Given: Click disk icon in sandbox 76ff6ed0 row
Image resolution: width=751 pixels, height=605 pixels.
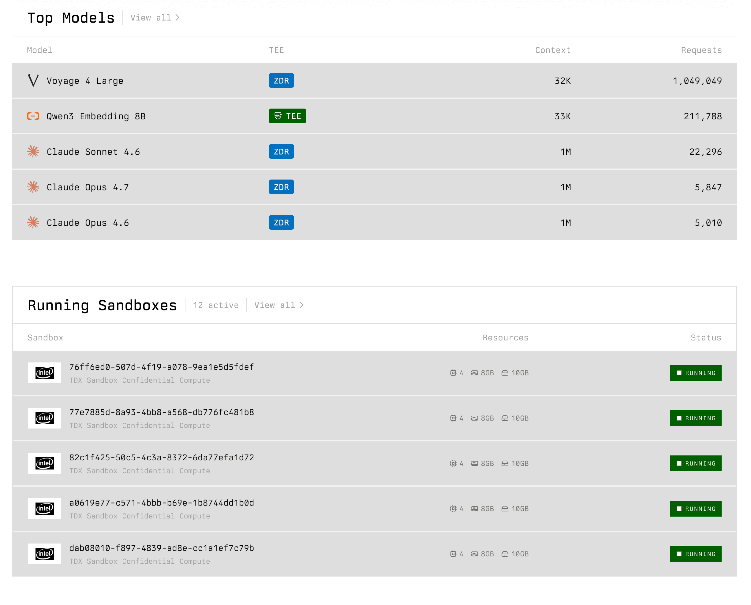Looking at the screenshot, I should (505, 373).
